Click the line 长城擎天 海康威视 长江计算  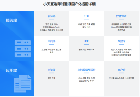click(x=52, y=30)
